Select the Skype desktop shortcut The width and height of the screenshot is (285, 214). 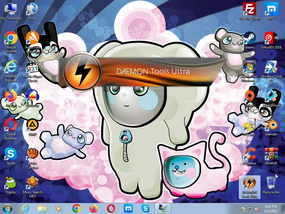[11, 157]
